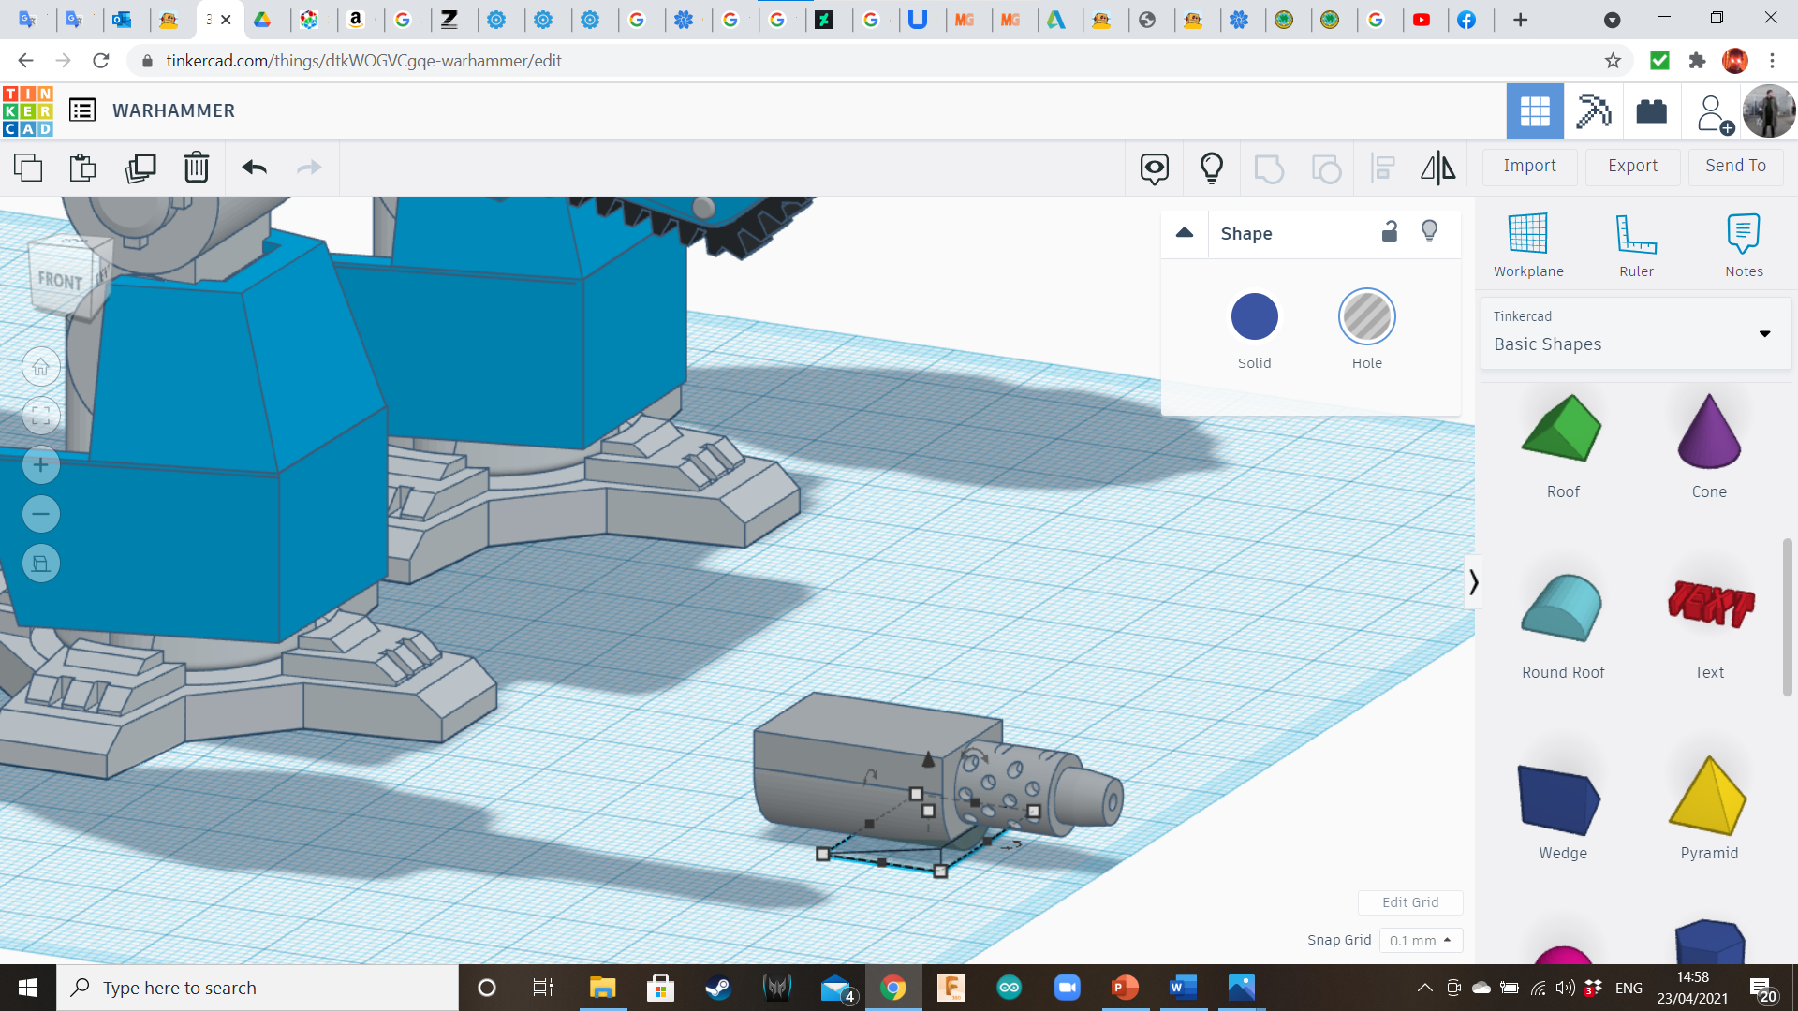
Task: Click the Home view button
Action: [41, 367]
